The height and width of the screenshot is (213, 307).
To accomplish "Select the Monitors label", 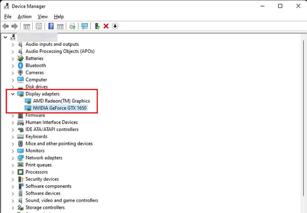I will tap(35, 151).
